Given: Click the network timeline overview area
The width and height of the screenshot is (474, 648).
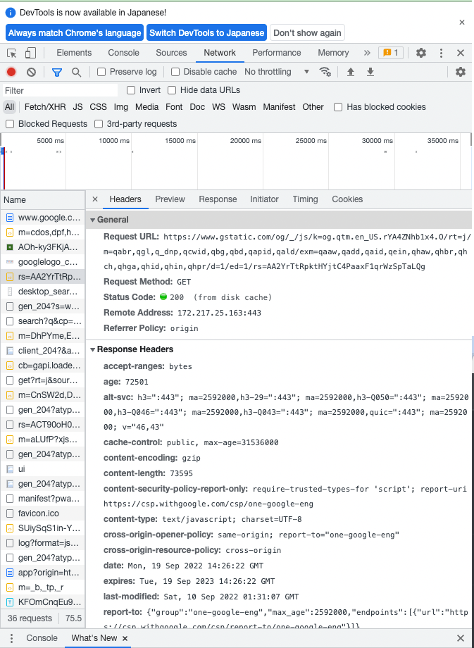Looking at the screenshot, I should (x=235, y=161).
